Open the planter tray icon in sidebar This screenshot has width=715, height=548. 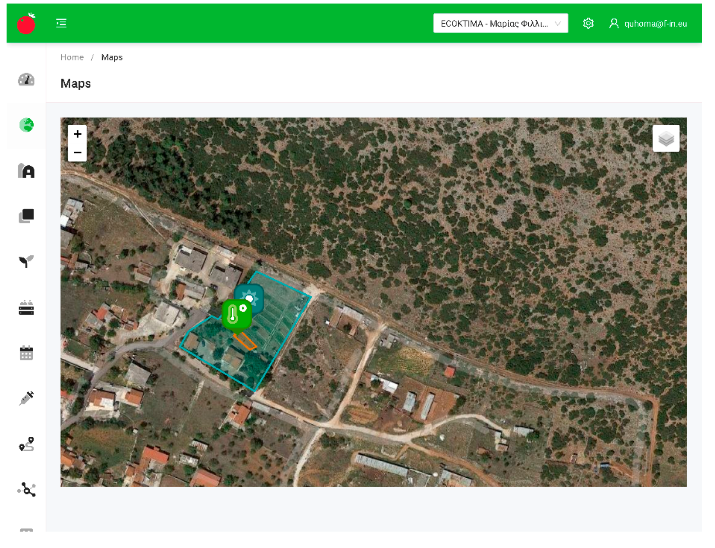click(26, 308)
